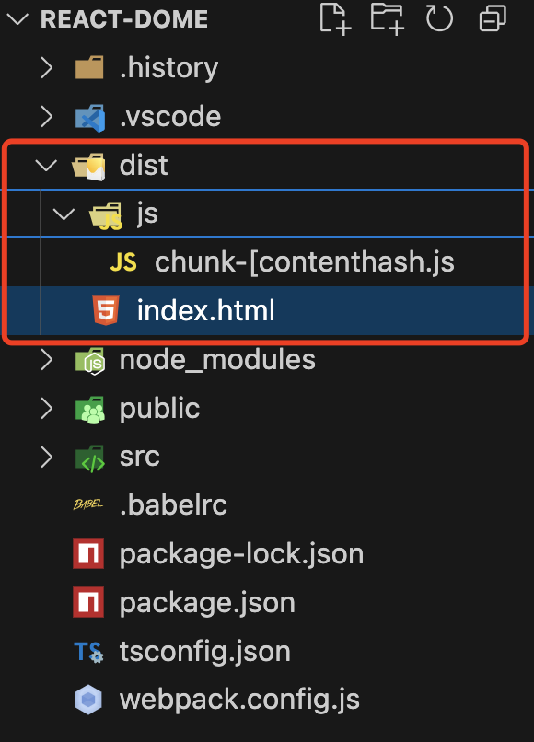Click the TypeScript icon beside tsconfig.json
The image size is (534, 742).
(x=87, y=650)
